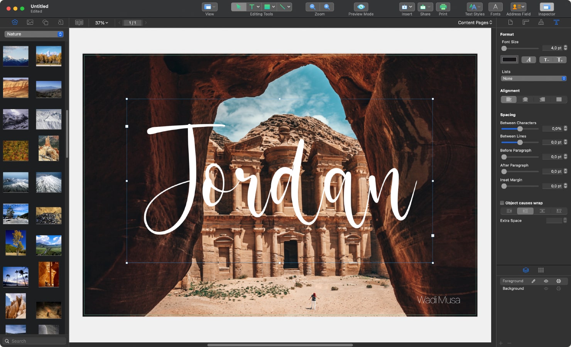The image size is (571, 347).
Task: Open the geometry ruler inspector tab
Action: (x=525, y=22)
